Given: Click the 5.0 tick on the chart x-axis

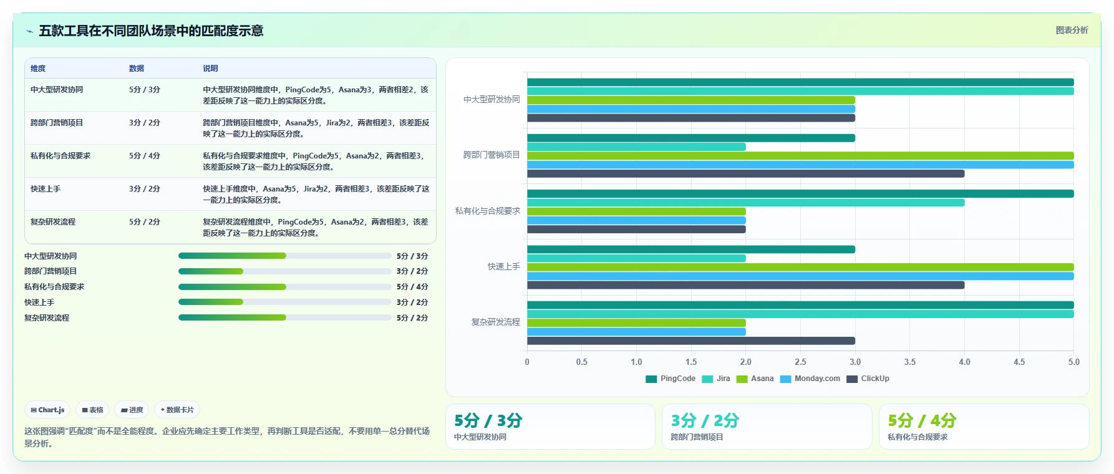Looking at the screenshot, I should point(1073,362).
